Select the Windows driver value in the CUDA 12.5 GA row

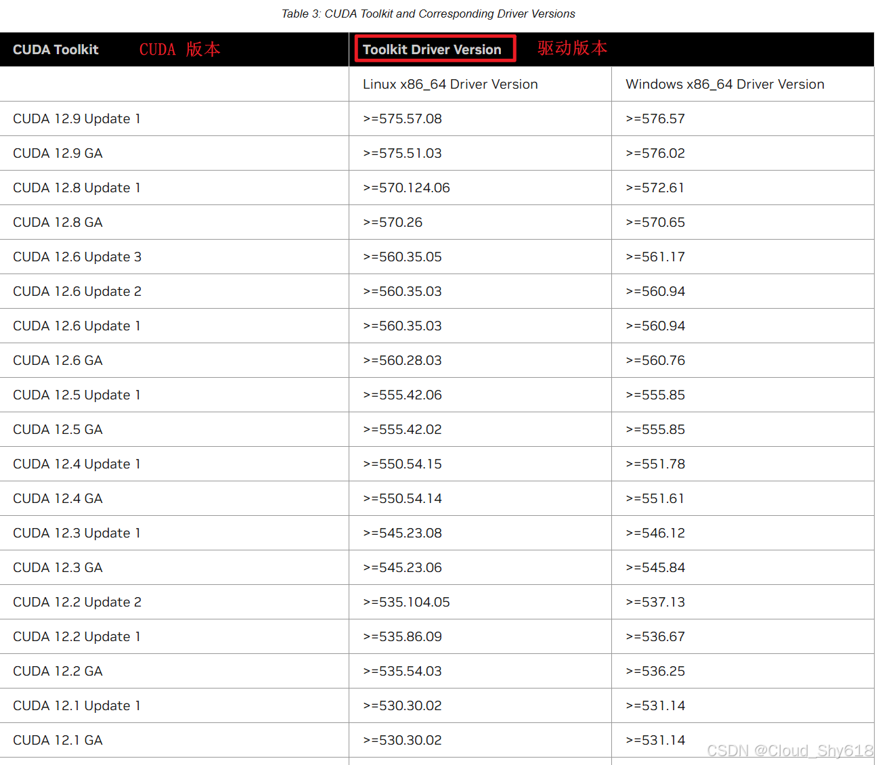[655, 429]
